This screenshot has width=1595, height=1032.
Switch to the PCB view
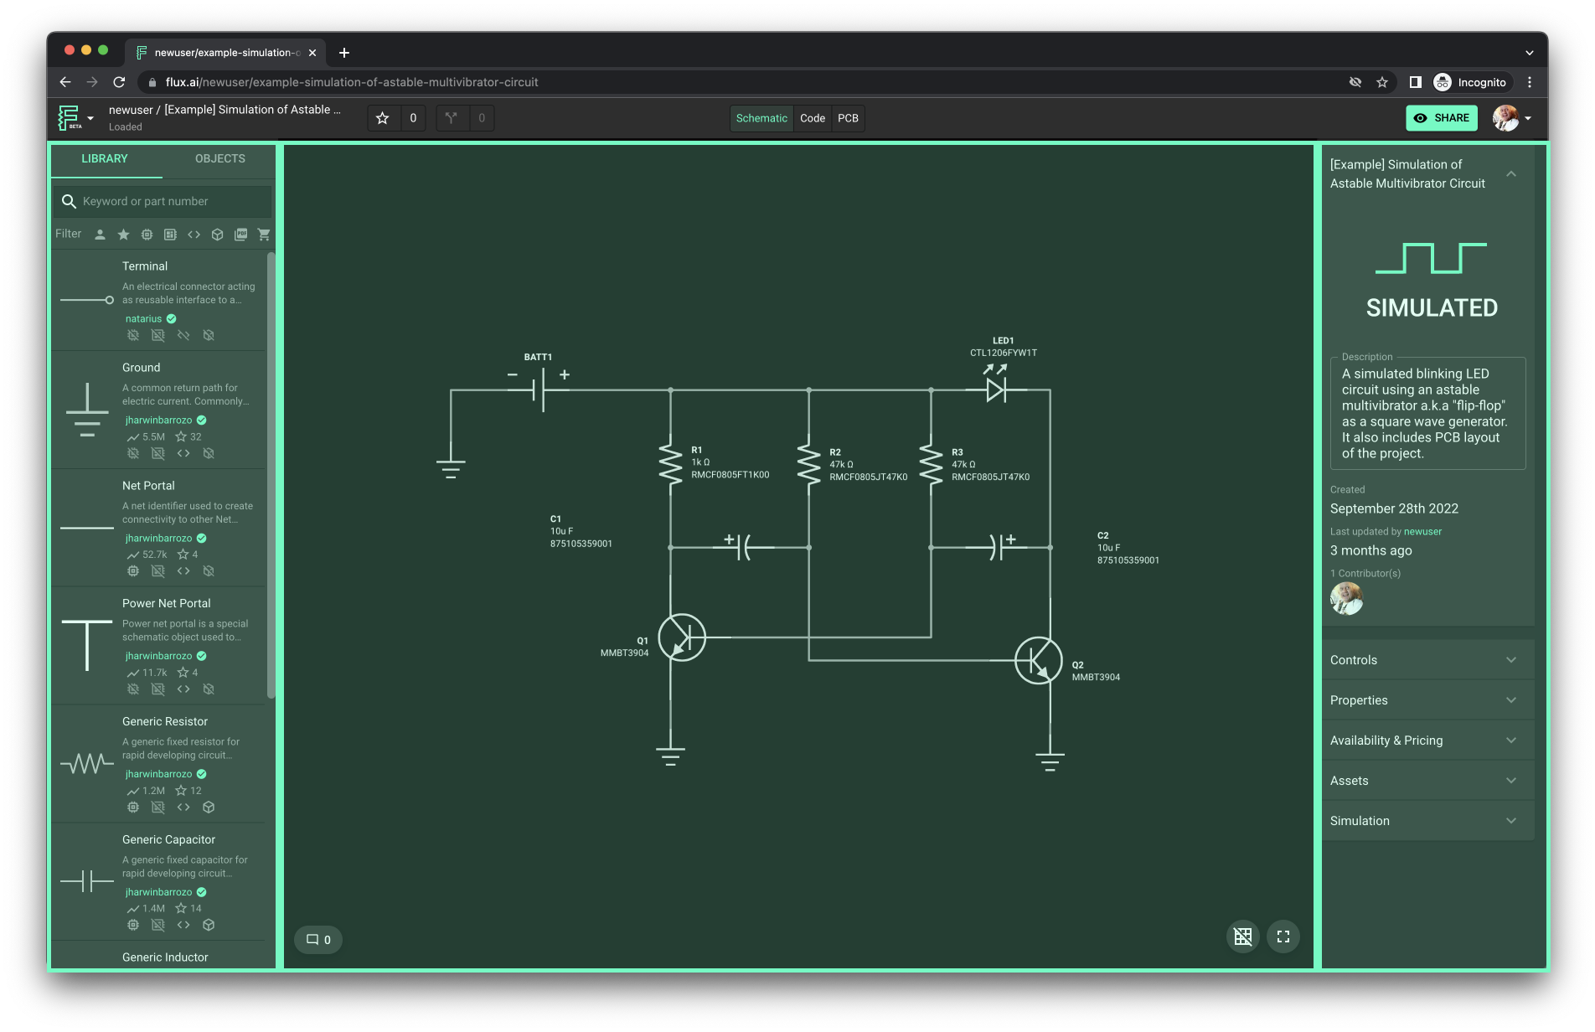(848, 118)
